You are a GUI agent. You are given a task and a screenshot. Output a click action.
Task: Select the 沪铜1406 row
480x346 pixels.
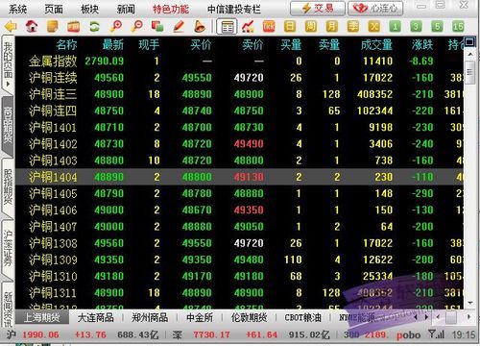(239, 210)
